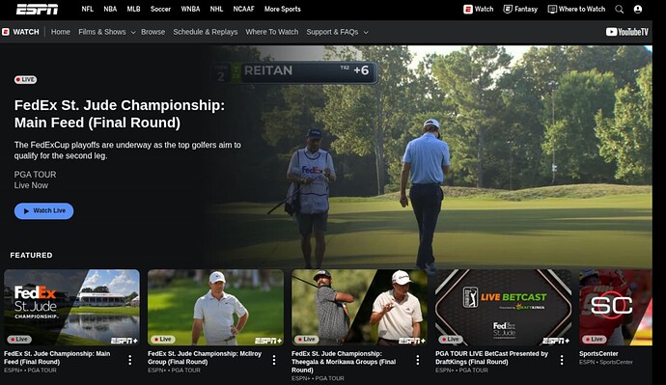Open the user profile icon
The image size is (666, 385).
tap(638, 9)
